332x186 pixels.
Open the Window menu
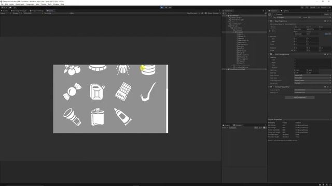coord(56,4)
